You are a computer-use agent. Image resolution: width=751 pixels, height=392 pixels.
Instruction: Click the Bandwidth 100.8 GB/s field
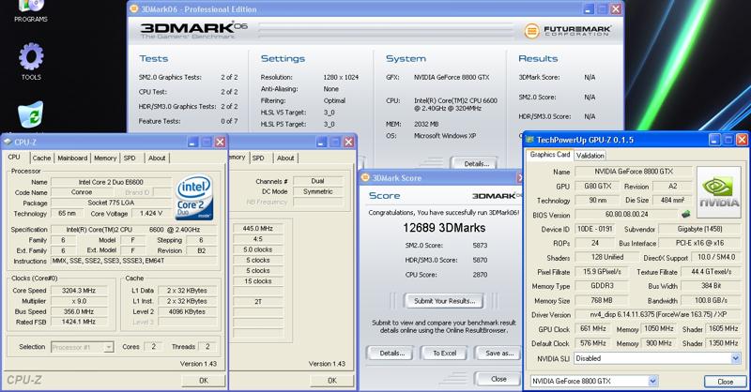tap(711, 301)
